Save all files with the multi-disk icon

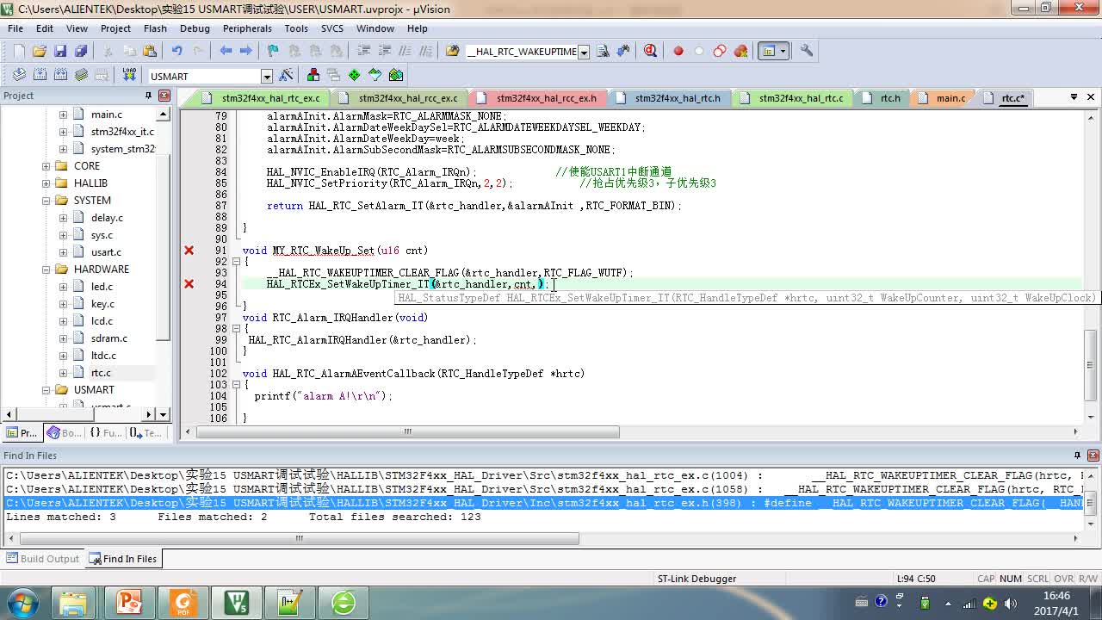point(81,51)
